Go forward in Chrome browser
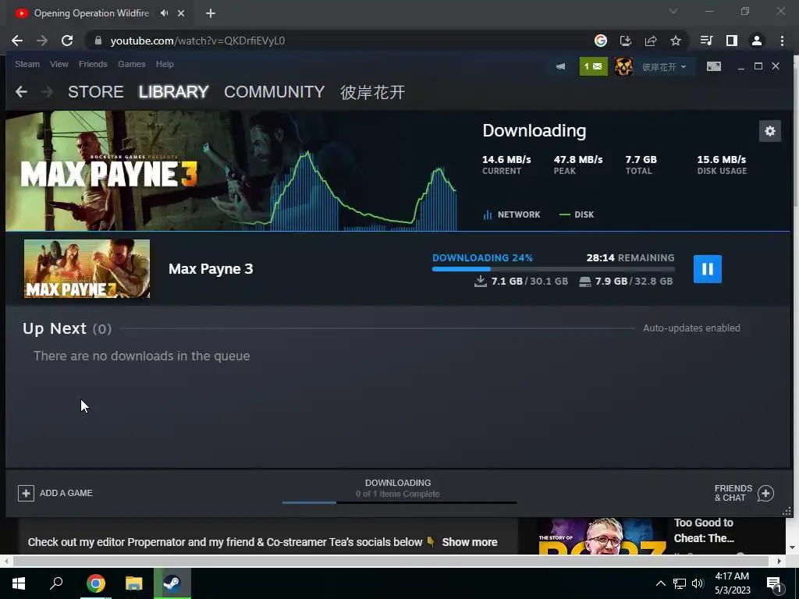Screen dimensions: 799x599 click(x=42, y=41)
